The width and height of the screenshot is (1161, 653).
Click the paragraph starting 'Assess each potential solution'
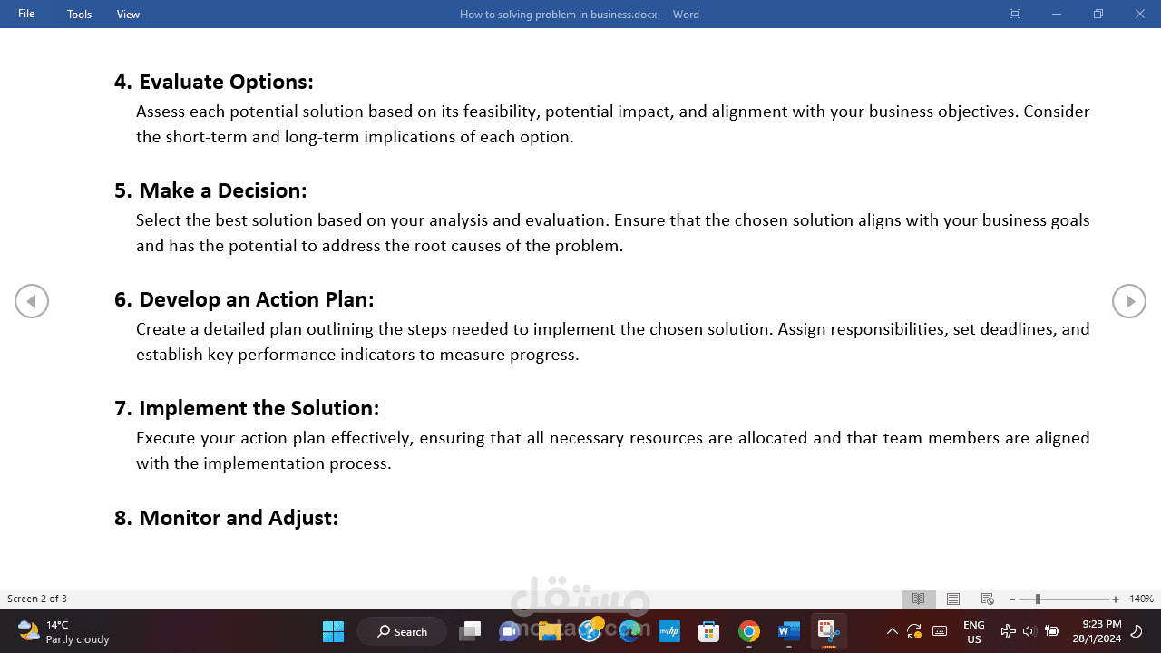pos(613,124)
